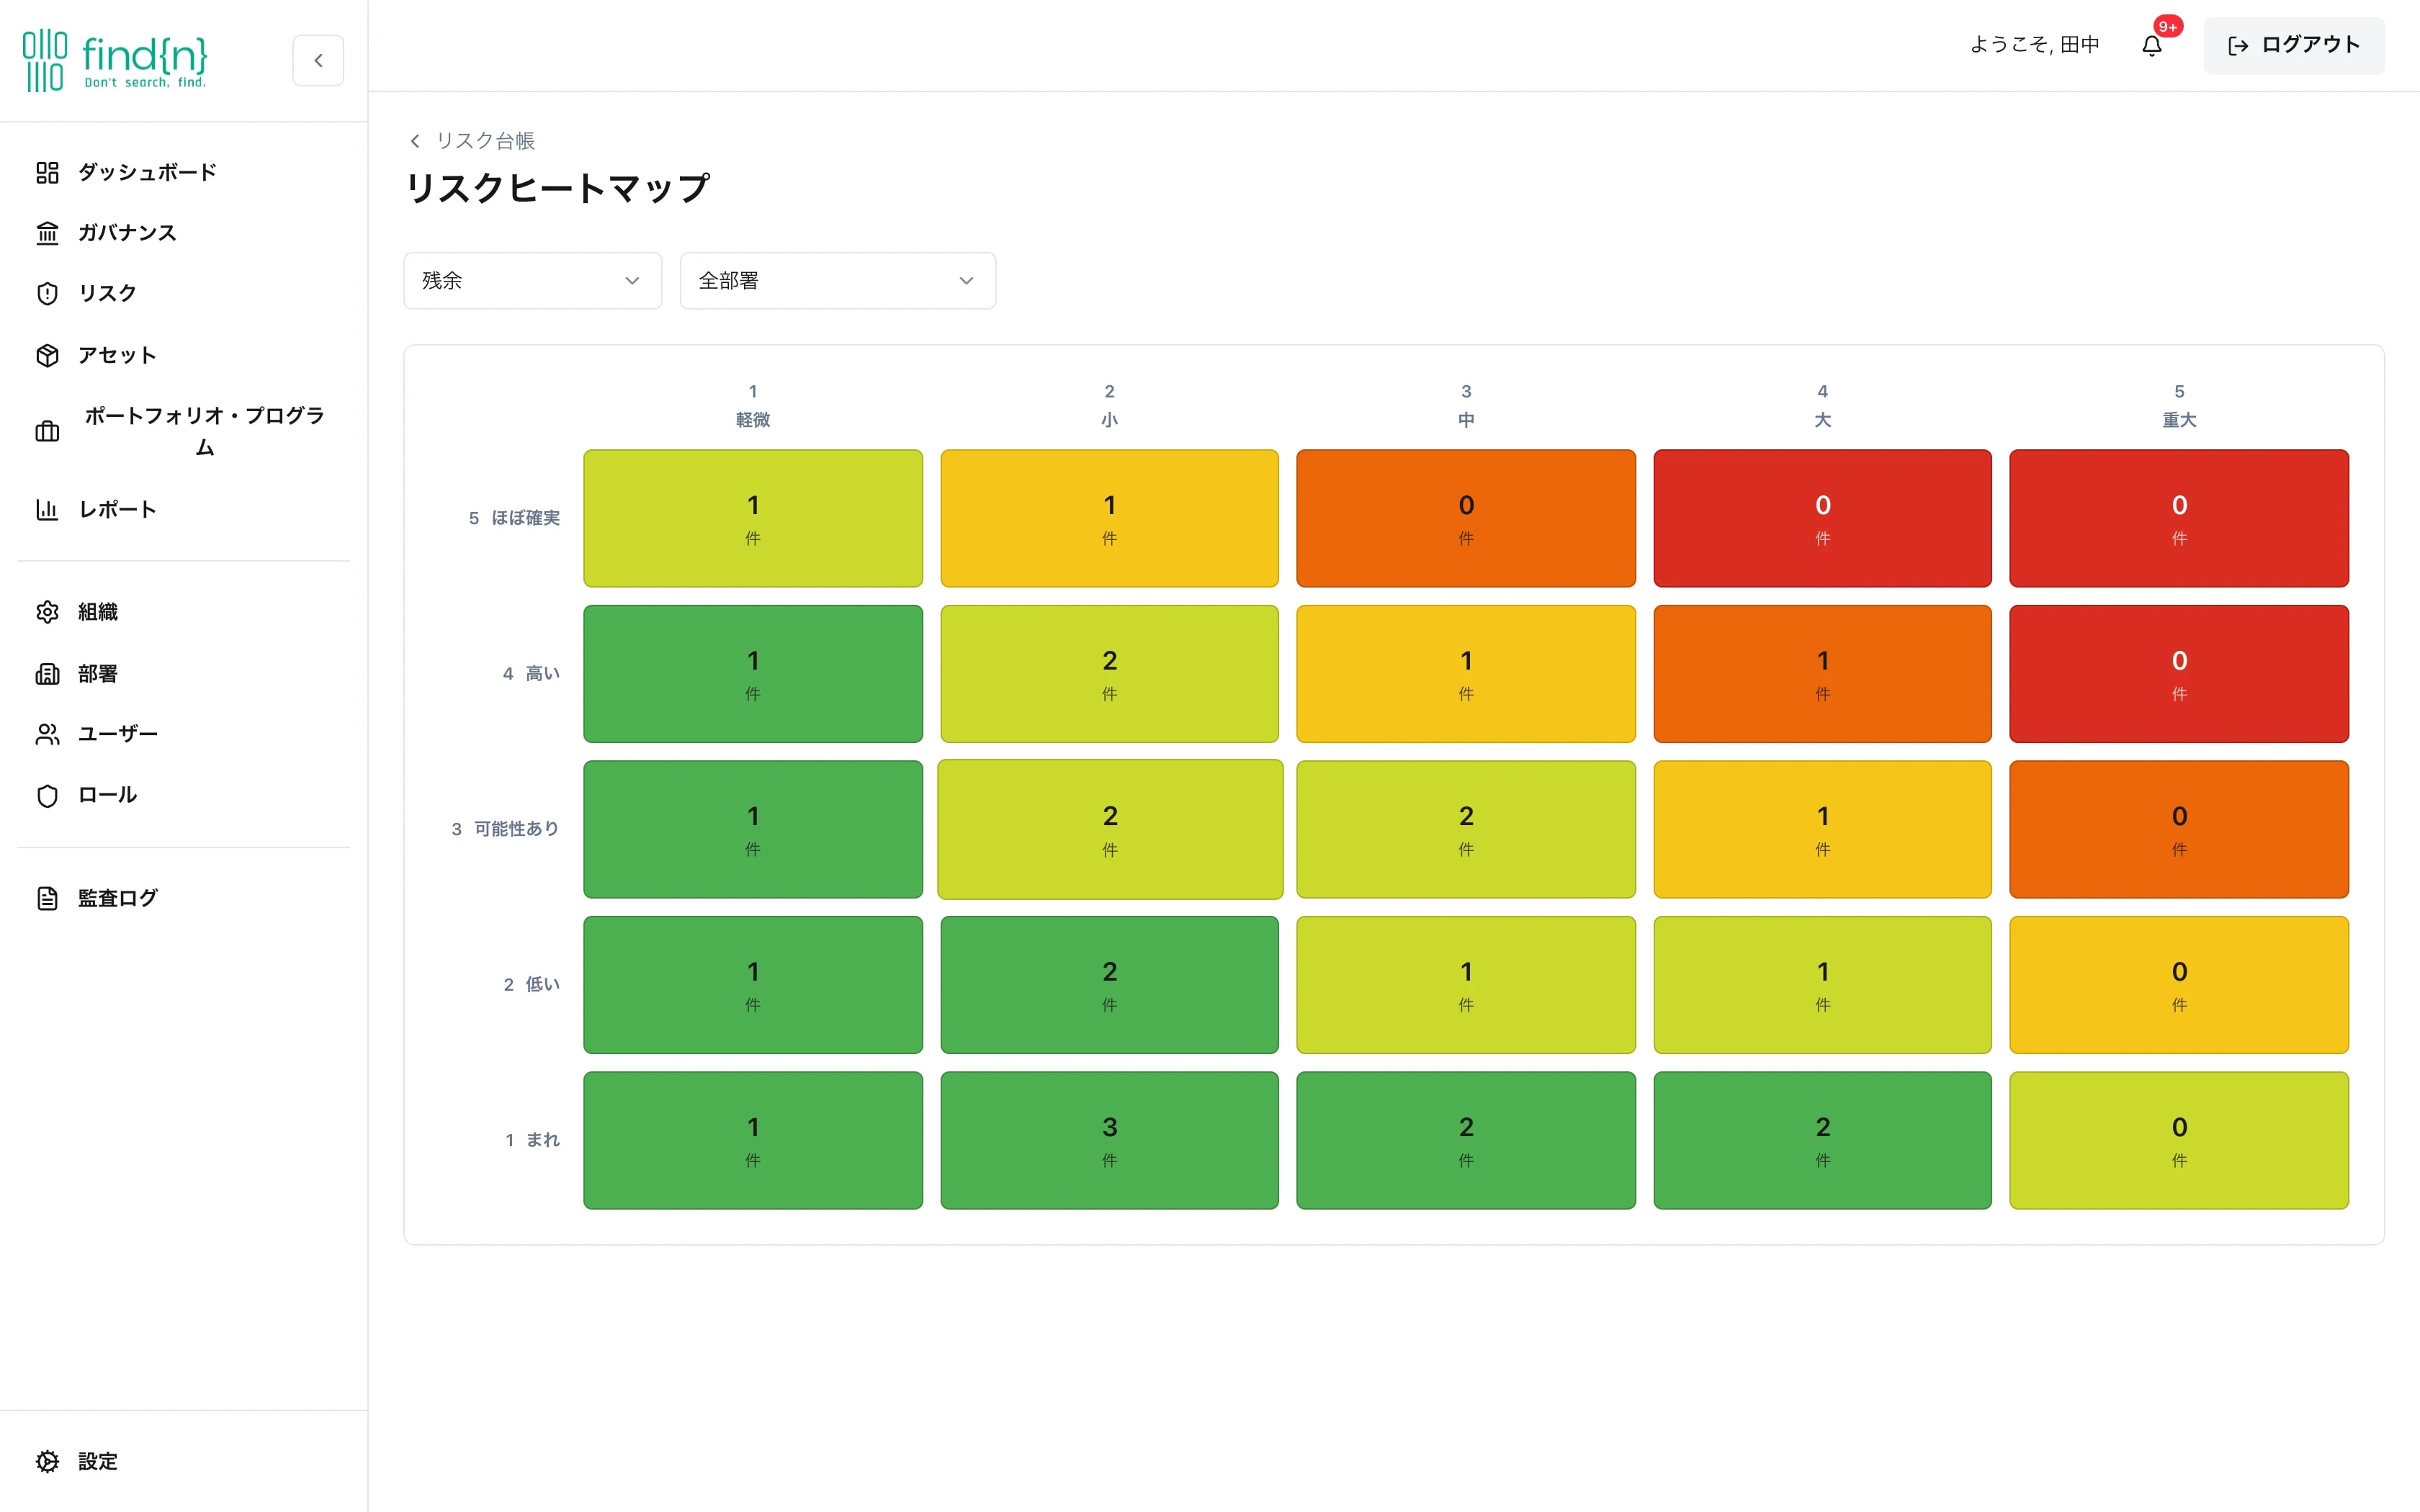Click the find{n} logo
This screenshot has height=1512, width=2420.
click(x=115, y=61)
